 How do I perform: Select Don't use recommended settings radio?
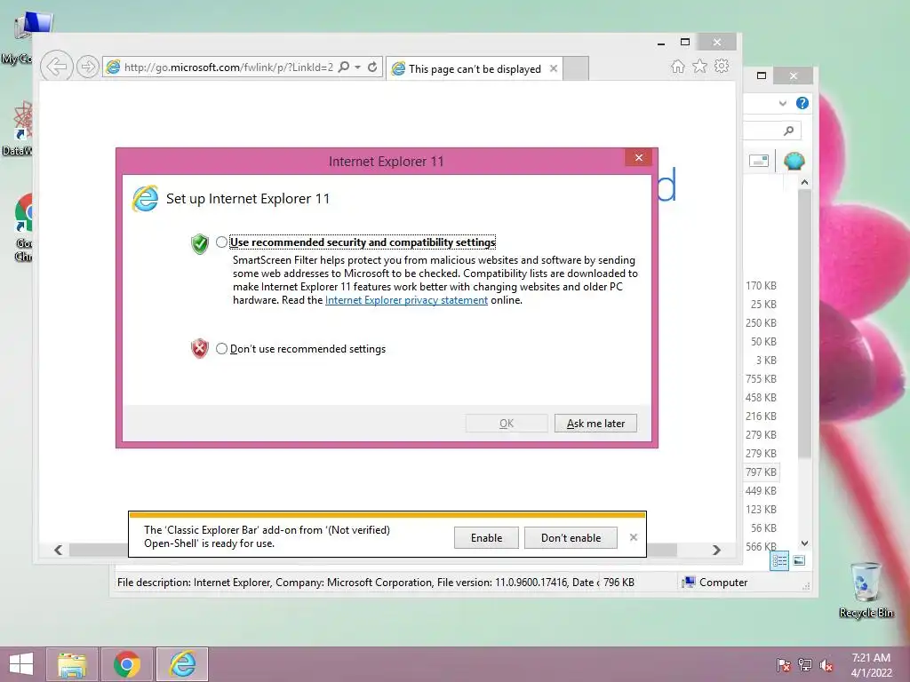[x=221, y=348]
